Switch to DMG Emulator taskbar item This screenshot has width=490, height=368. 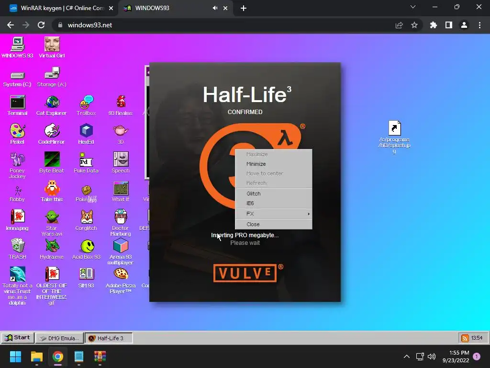(59, 338)
